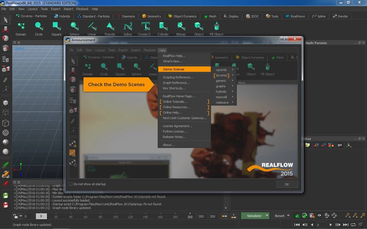
Task: Switch to the RealWave shelf tab
Action: (x=295, y=16)
